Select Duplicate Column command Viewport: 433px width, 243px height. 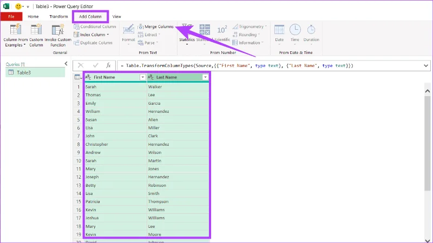click(93, 43)
